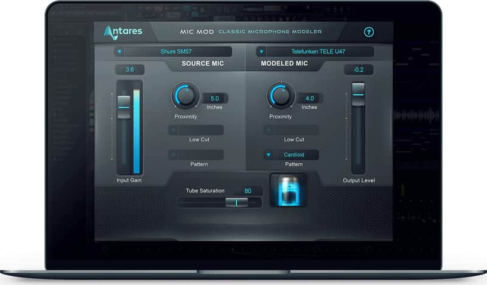This screenshot has height=285, width=487.
Task: Open the Cardioid pattern dropdown
Action: 291,155
